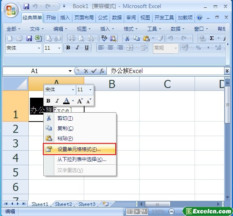Click the New document icon in toolbar
The width and height of the screenshot is (233, 216).
(10, 39)
